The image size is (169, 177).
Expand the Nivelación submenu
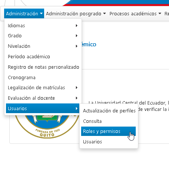coord(43,46)
